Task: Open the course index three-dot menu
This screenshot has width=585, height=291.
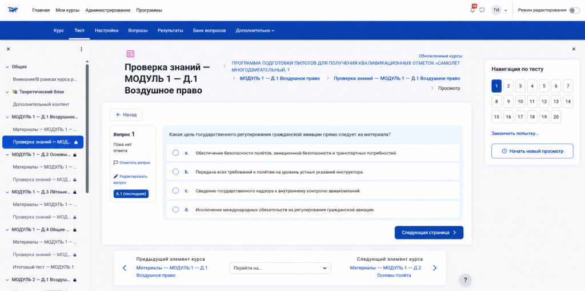Action: pyautogui.click(x=81, y=49)
